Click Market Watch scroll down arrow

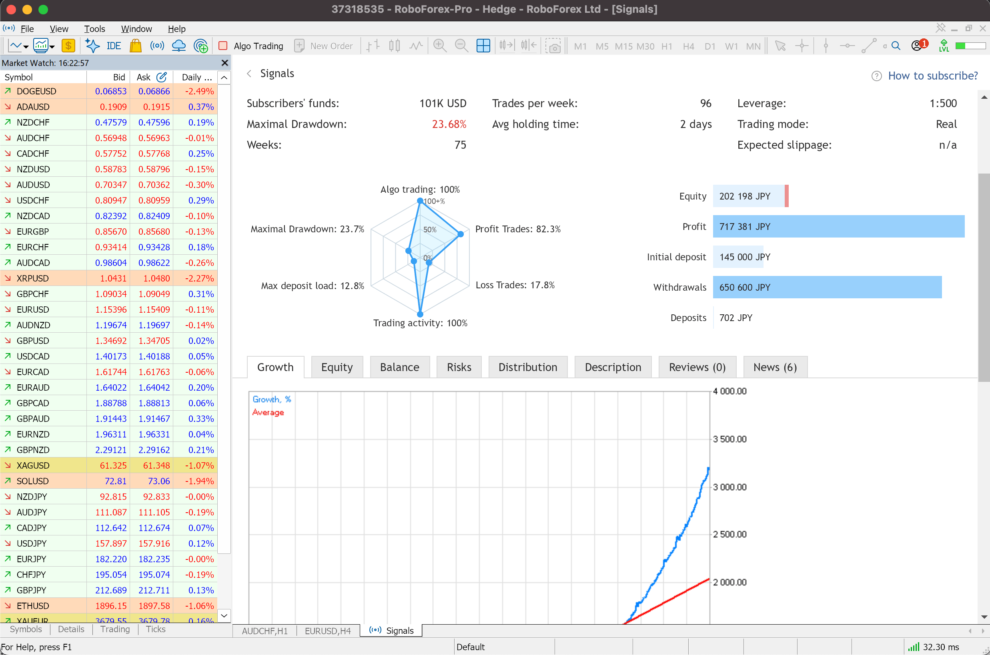click(224, 615)
